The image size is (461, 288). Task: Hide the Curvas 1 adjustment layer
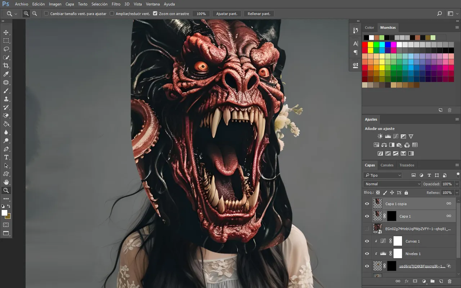click(x=367, y=241)
